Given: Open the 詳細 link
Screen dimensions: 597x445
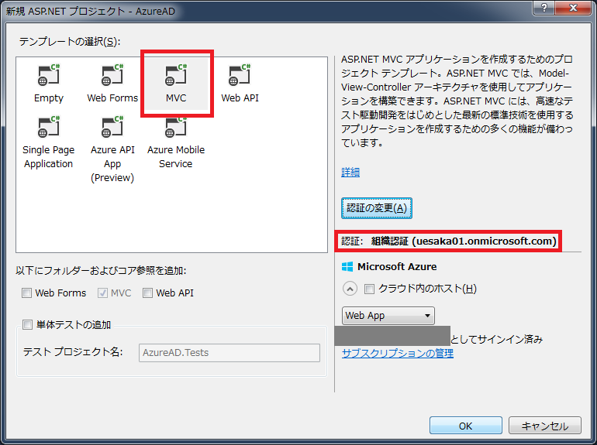Looking at the screenshot, I should [350, 172].
